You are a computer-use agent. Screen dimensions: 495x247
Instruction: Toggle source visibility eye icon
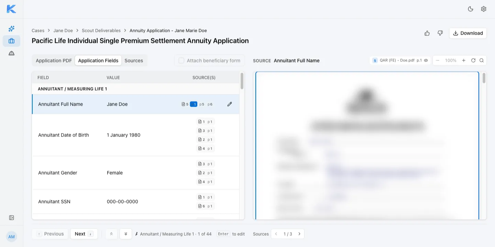[426, 60]
